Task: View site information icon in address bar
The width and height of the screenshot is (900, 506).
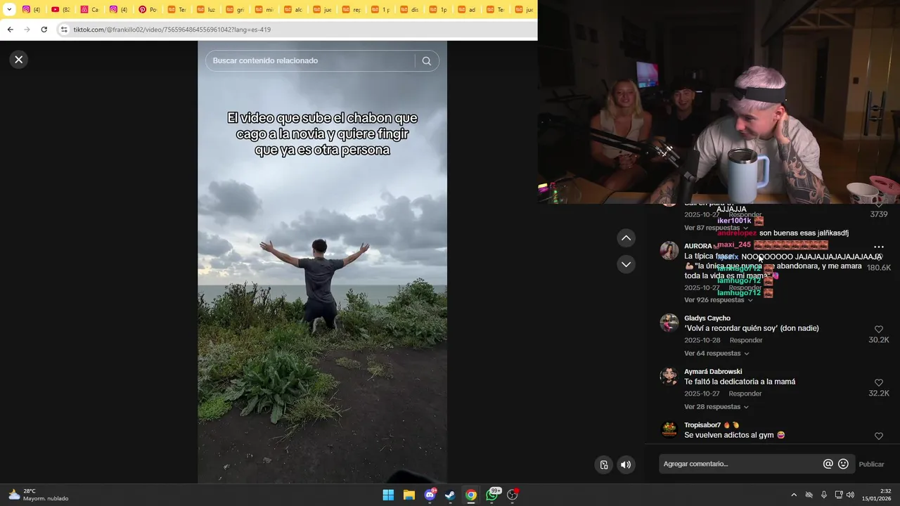Action: pos(64,30)
